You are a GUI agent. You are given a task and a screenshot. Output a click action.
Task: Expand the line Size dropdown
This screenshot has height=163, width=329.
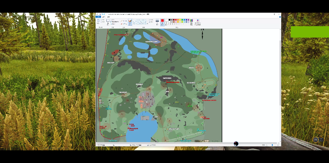pyautogui.click(x=157, y=22)
